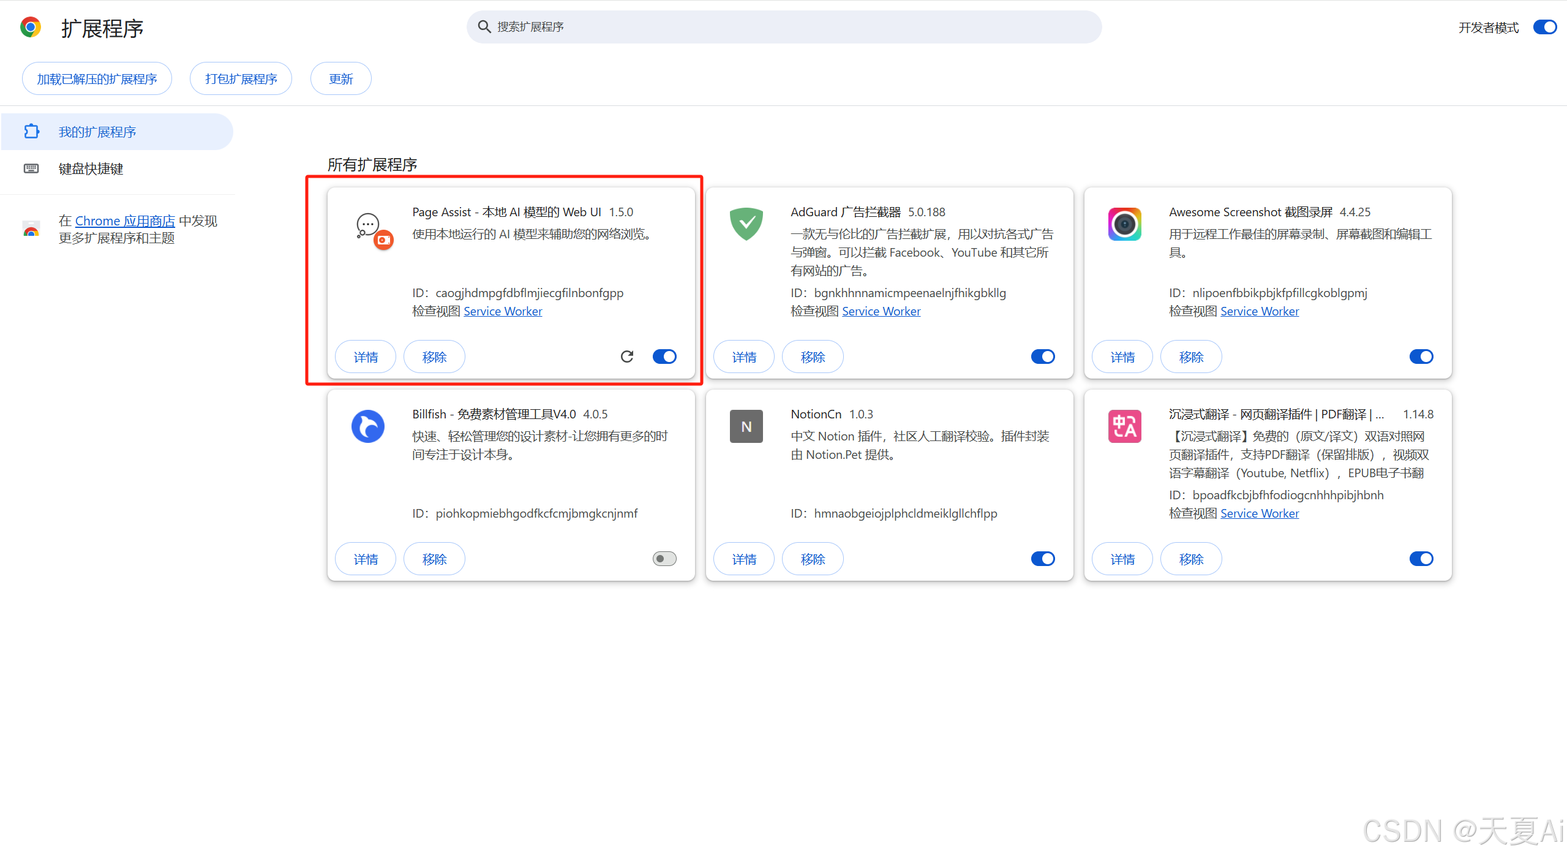Click Load unpacked extension button
Image resolution: width=1567 pixels, height=857 pixels.
(x=97, y=79)
